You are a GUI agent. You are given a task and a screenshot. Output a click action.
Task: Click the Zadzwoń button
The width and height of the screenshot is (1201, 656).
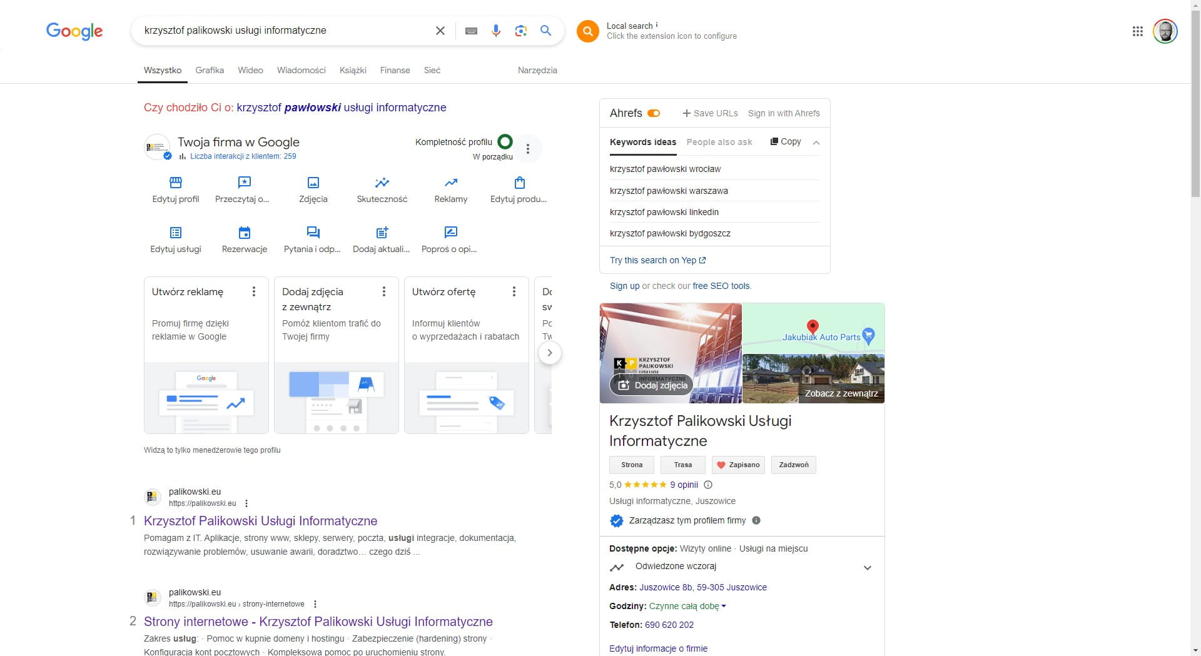click(x=793, y=465)
